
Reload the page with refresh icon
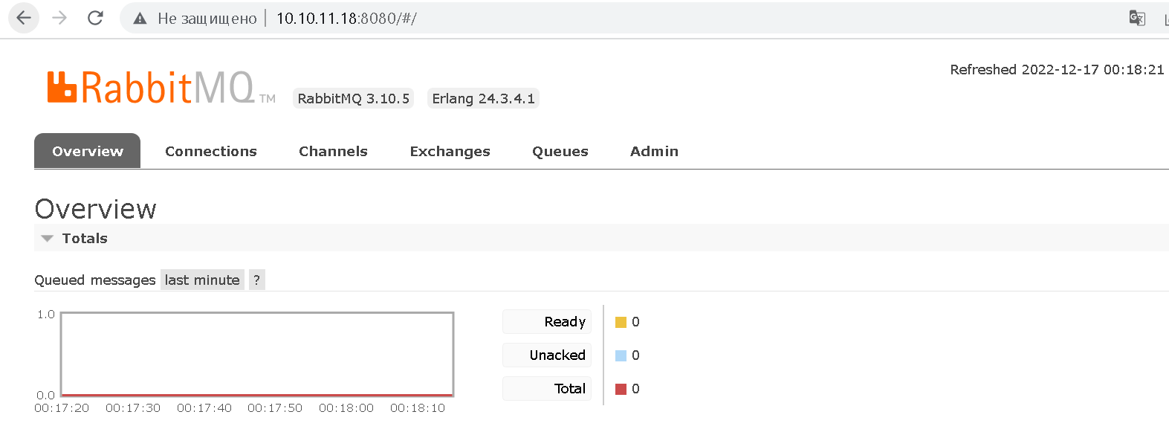point(95,18)
